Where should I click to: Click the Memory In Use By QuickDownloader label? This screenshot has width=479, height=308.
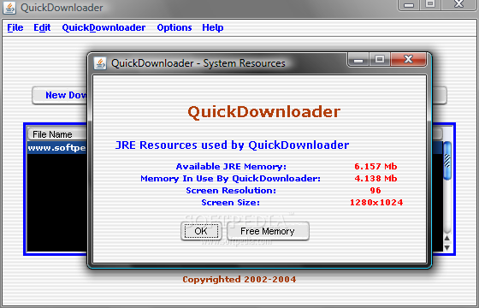(x=230, y=179)
